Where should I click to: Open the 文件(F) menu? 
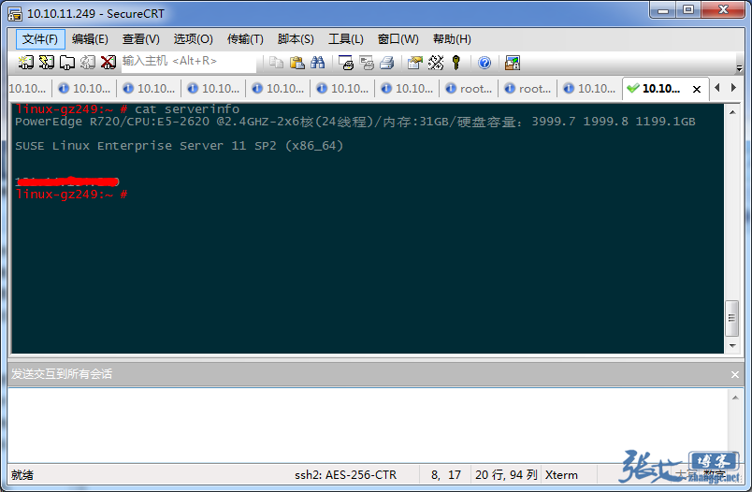(40, 39)
